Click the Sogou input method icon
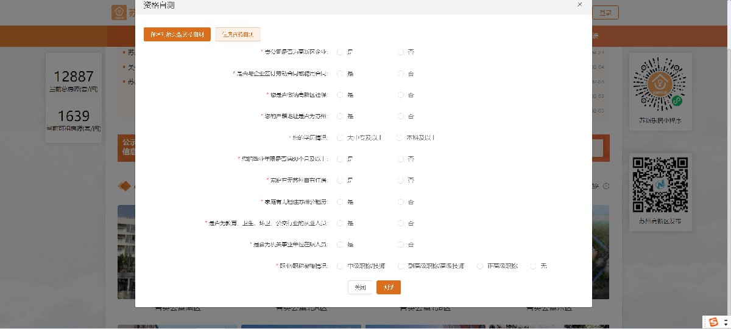Viewport: 731px width, 329px height. [x=713, y=322]
